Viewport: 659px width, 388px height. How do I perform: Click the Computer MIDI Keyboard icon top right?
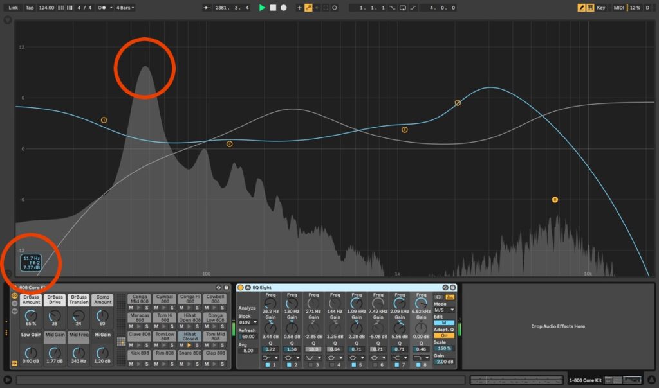[590, 7]
